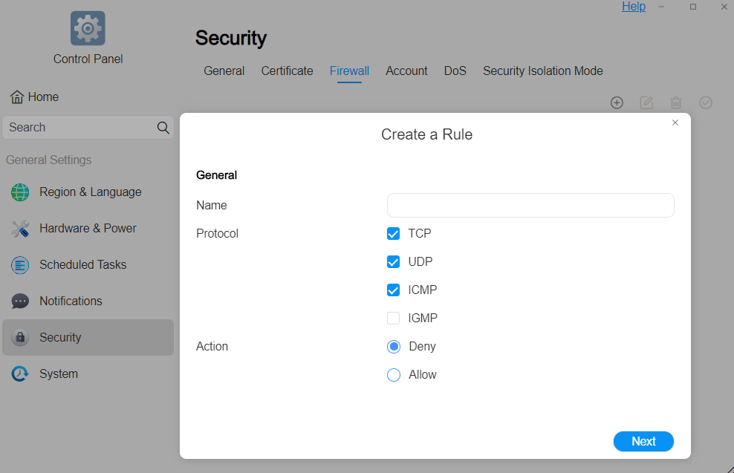Viewport: 734px width, 473px height.
Task: Open Region & Language settings
Action: pyautogui.click(x=89, y=192)
